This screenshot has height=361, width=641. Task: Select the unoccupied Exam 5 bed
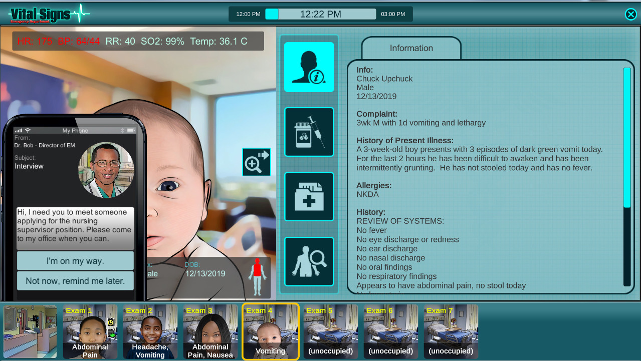pos(330,331)
